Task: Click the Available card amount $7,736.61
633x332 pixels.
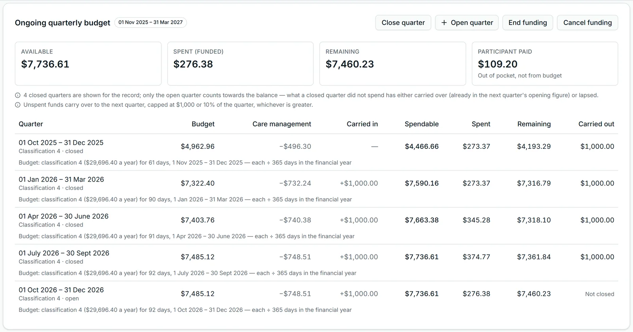Action: coord(45,64)
